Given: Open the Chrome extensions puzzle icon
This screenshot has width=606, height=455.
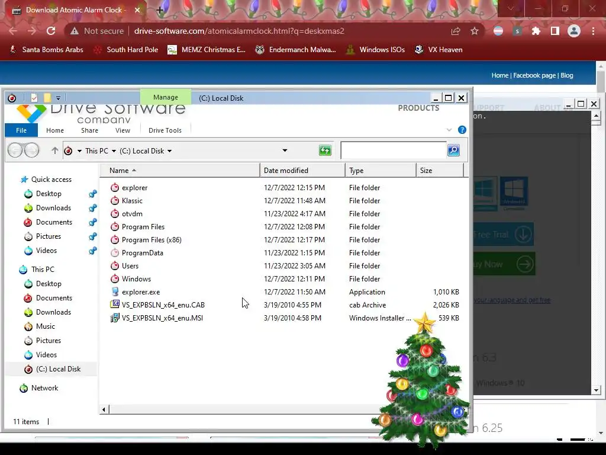Looking at the screenshot, I should coord(536,31).
